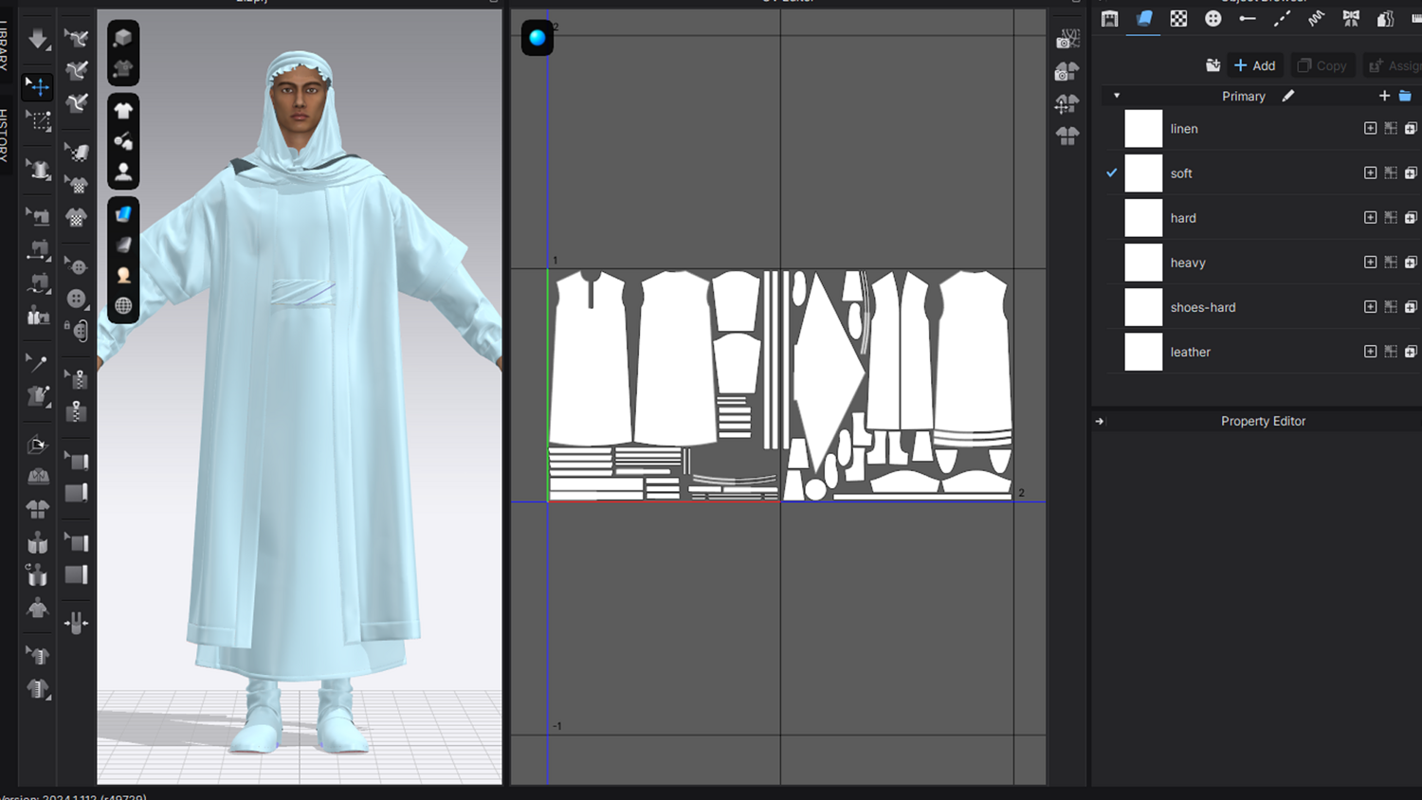Toggle Show Garment t-shirt icon in 3D toolbar

[x=123, y=111]
